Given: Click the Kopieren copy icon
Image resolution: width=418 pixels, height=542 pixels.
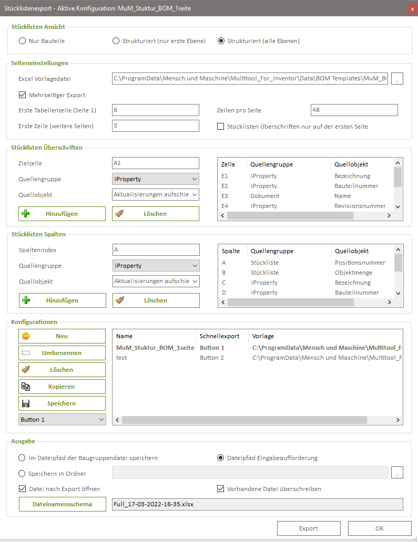Looking at the screenshot, I should tap(25, 387).
